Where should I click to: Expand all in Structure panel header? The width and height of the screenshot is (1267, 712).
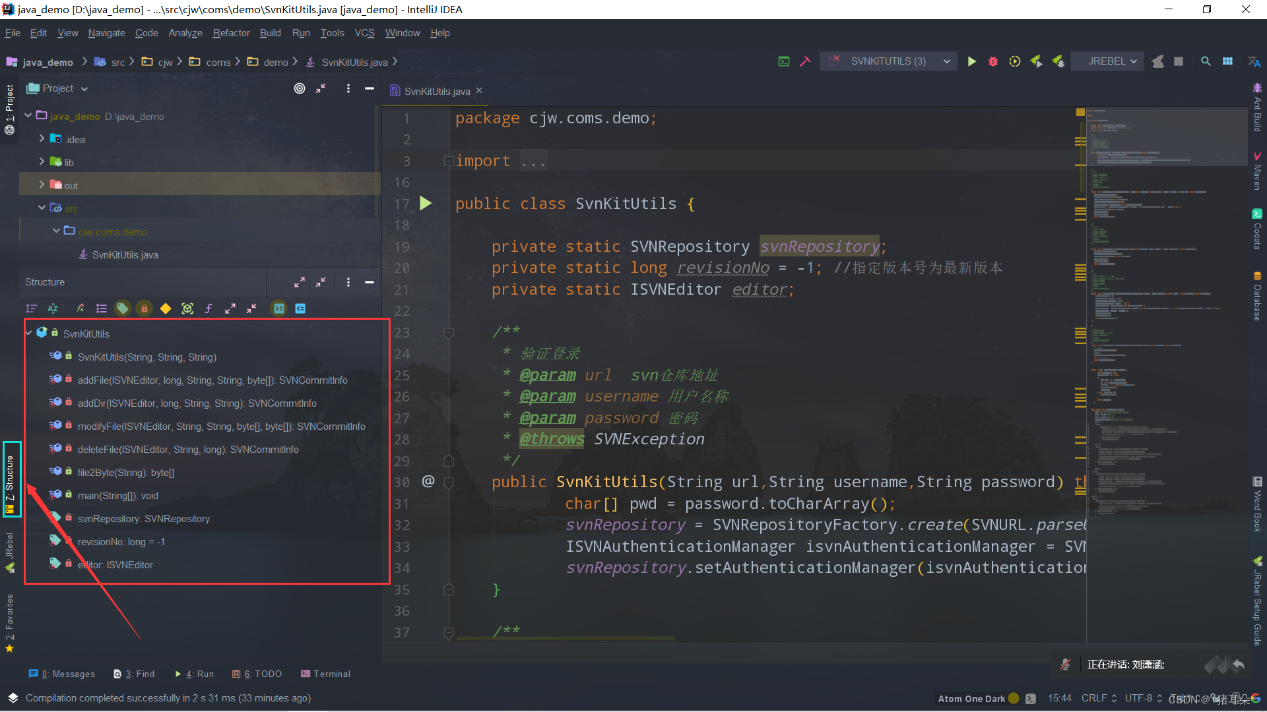pyautogui.click(x=300, y=282)
